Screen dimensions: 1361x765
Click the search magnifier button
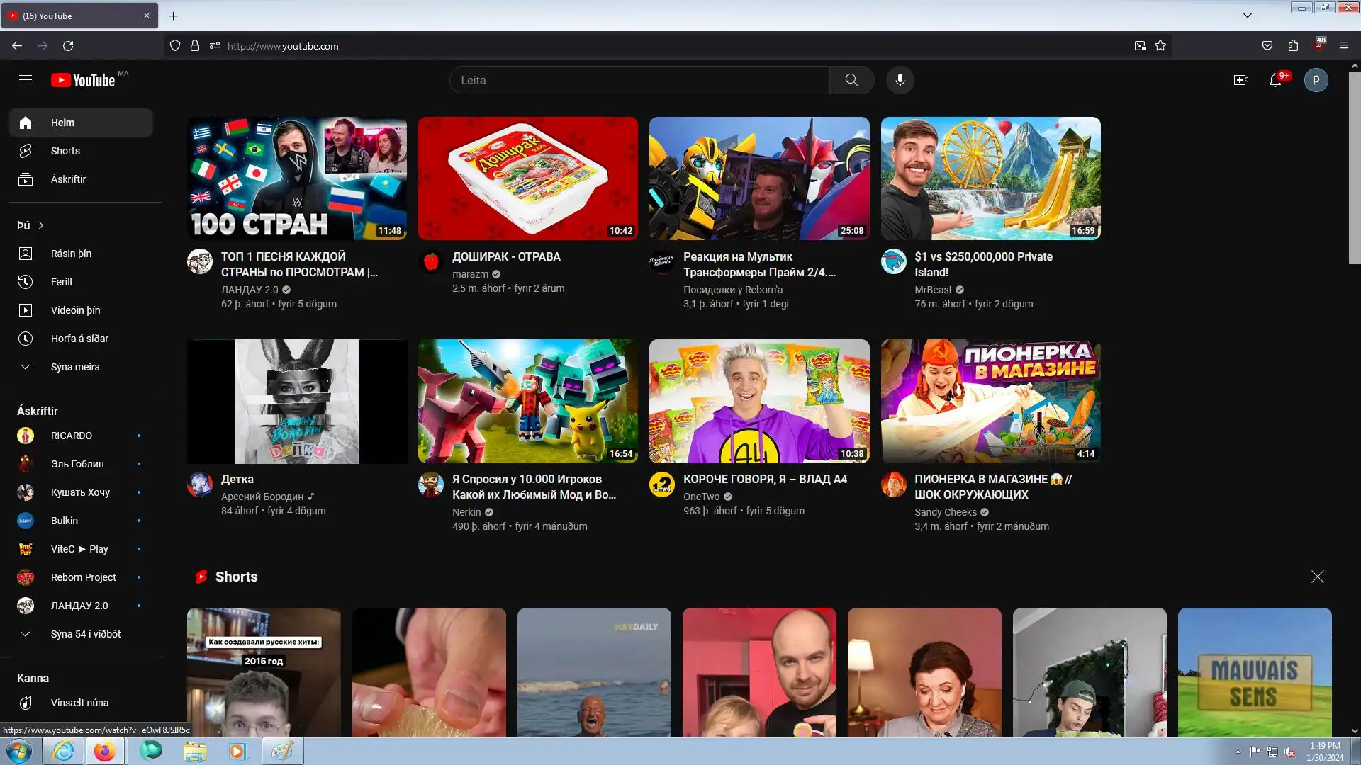coord(851,80)
